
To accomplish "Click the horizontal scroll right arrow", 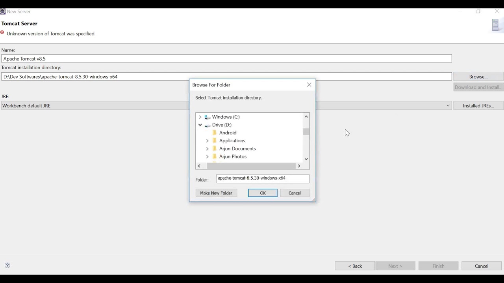I will [x=299, y=166].
